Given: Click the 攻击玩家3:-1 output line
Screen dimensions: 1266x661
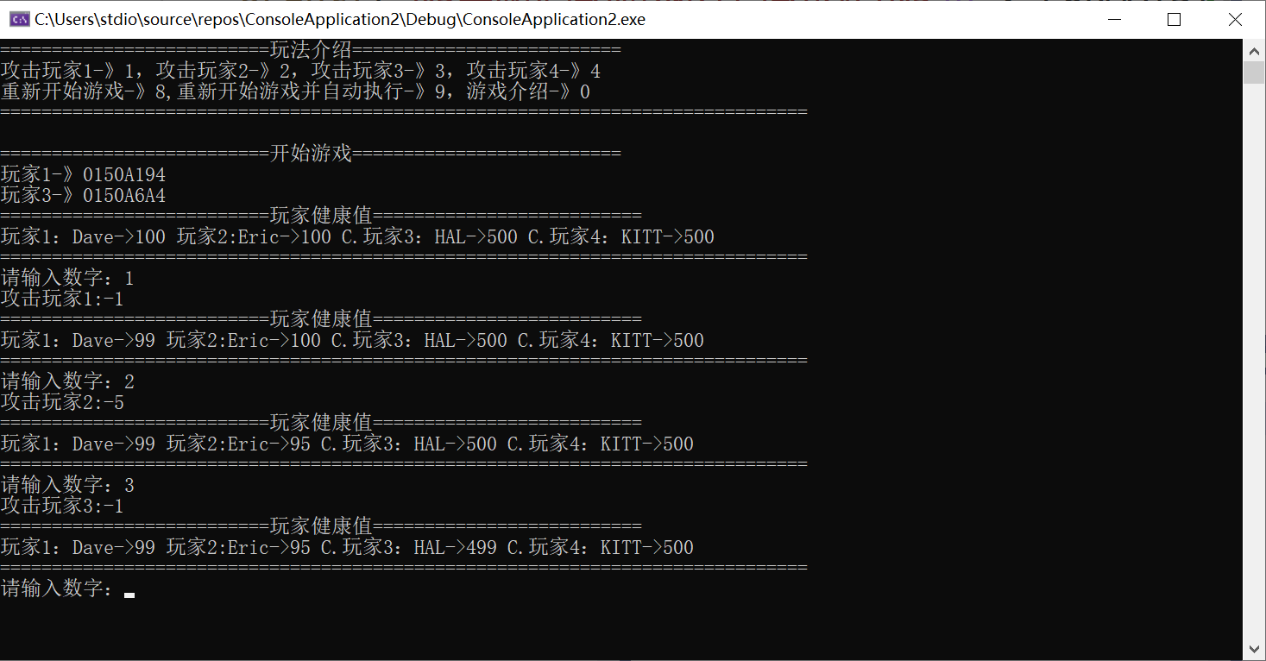Looking at the screenshot, I should 62,506.
